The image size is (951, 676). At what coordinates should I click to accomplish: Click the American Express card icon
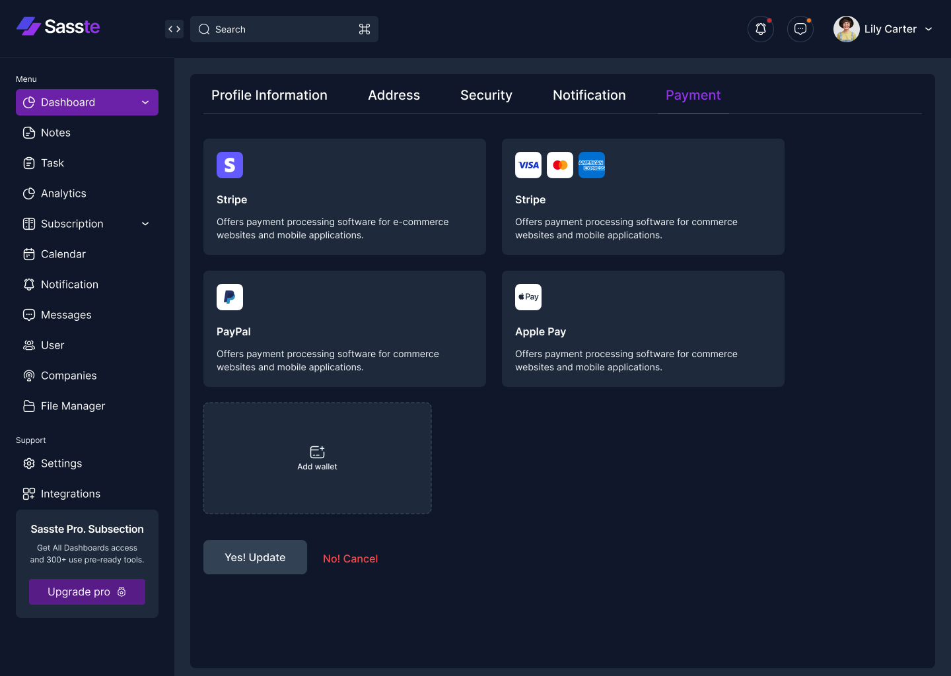click(592, 165)
